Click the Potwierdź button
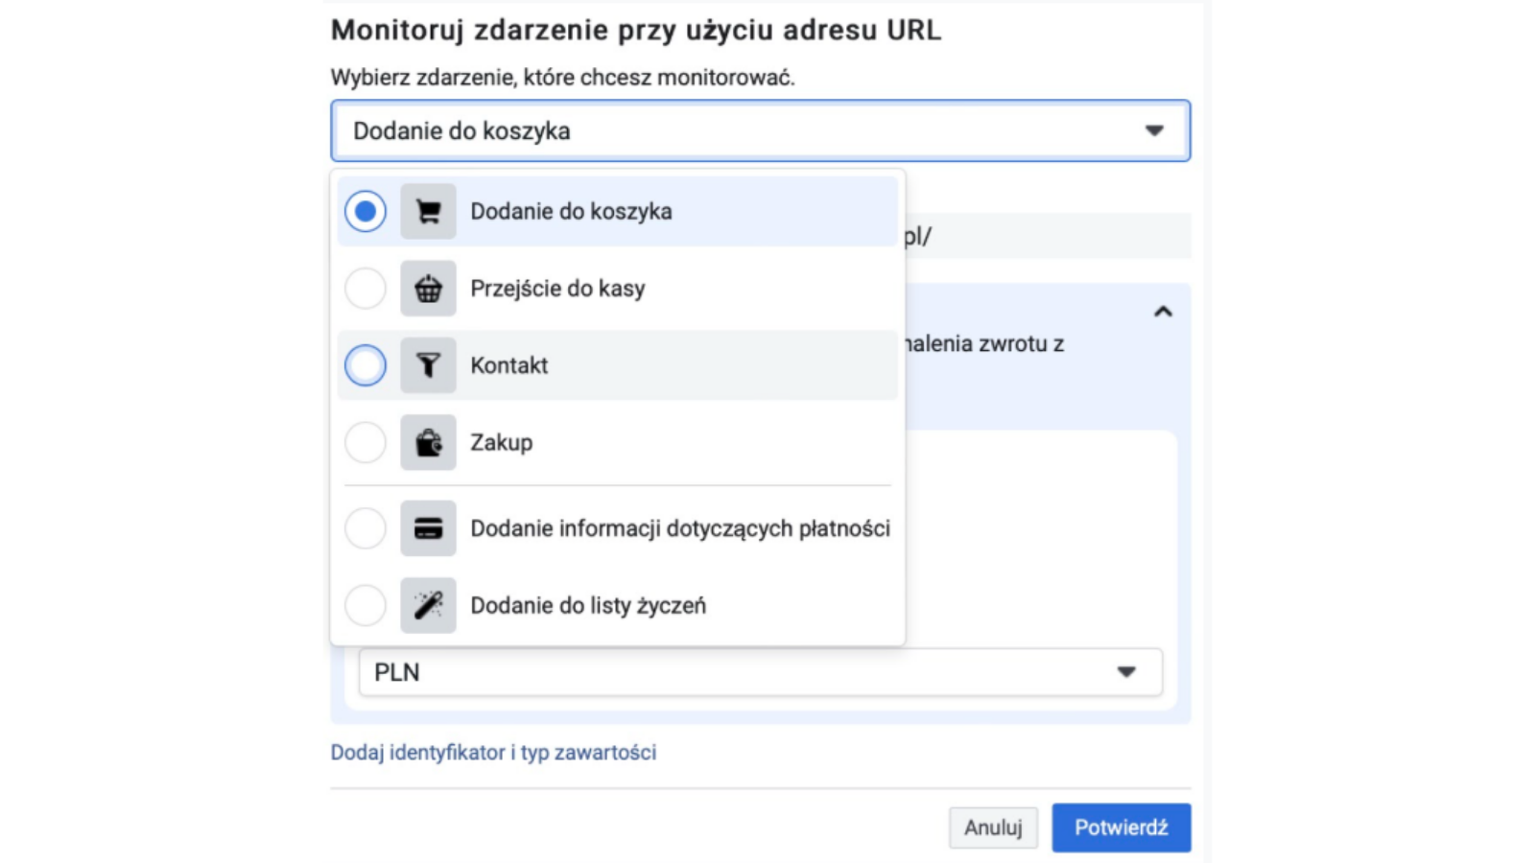The width and height of the screenshot is (1535, 863). click(x=1121, y=828)
